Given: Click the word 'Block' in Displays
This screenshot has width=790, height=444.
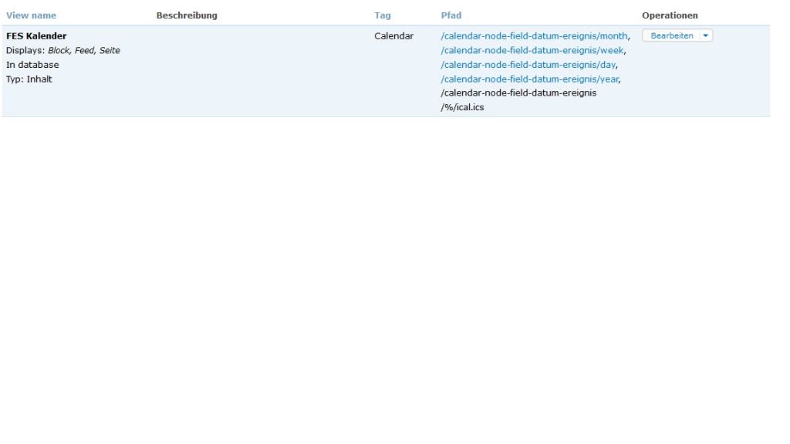Looking at the screenshot, I should pos(59,51).
